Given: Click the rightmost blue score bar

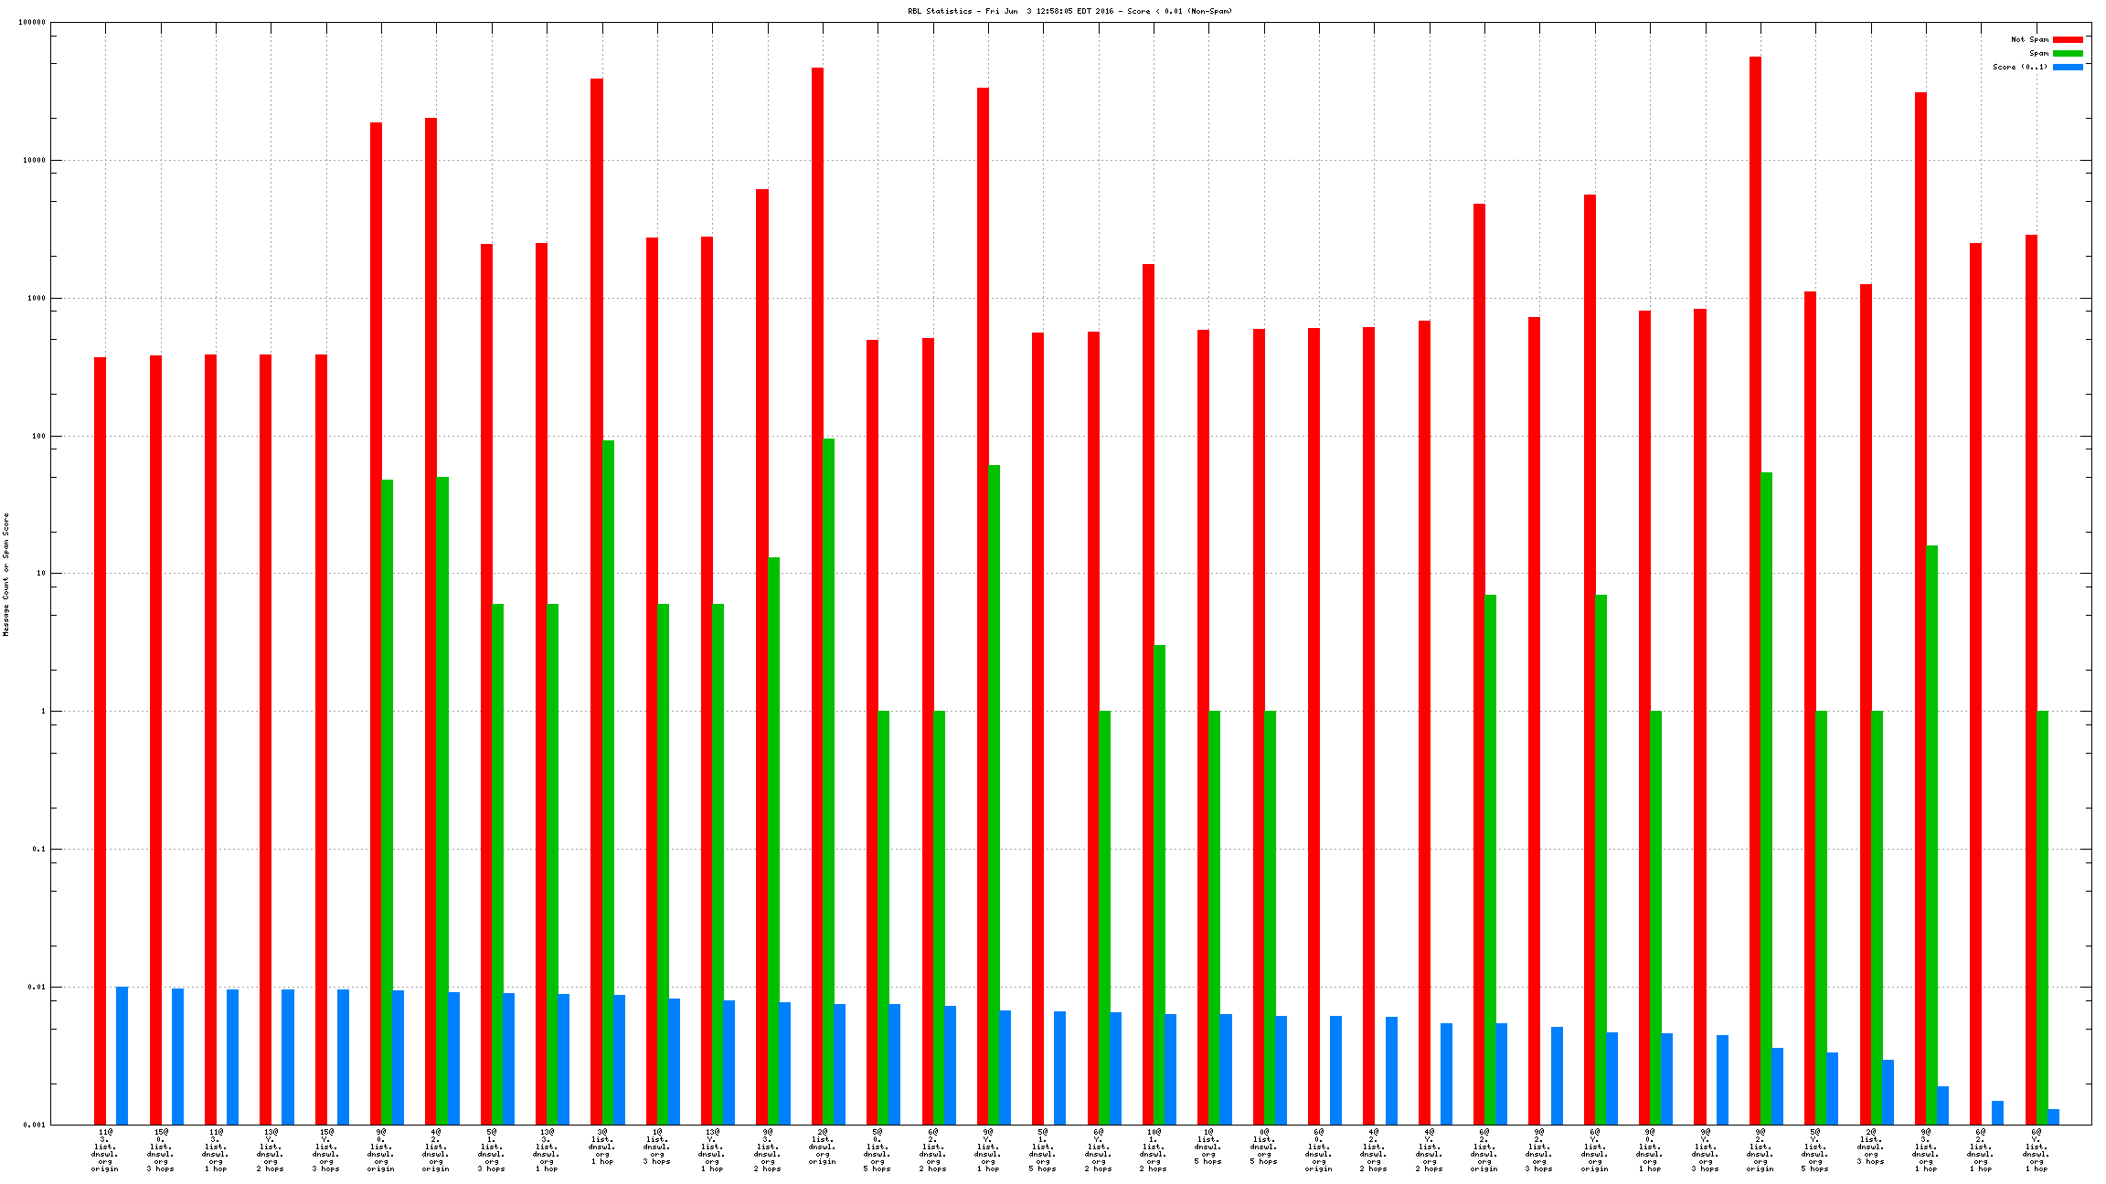Looking at the screenshot, I should pos(2053,1116).
